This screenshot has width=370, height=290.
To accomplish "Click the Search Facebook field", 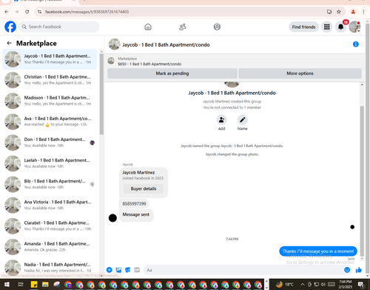I will (x=59, y=27).
